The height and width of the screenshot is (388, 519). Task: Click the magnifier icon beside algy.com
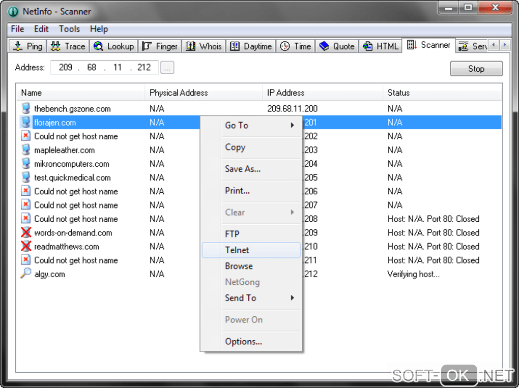[26, 274]
